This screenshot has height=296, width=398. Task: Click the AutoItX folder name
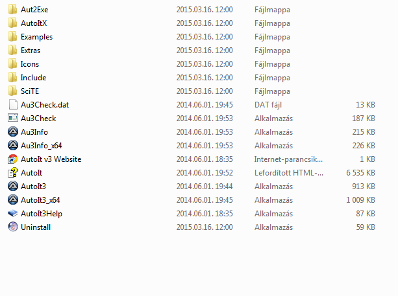[x=34, y=23]
